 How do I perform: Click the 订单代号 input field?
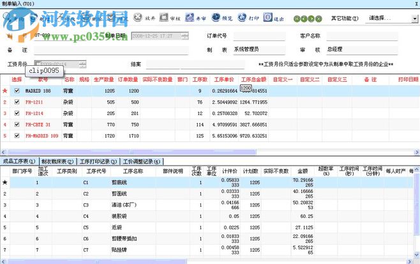pos(259,36)
